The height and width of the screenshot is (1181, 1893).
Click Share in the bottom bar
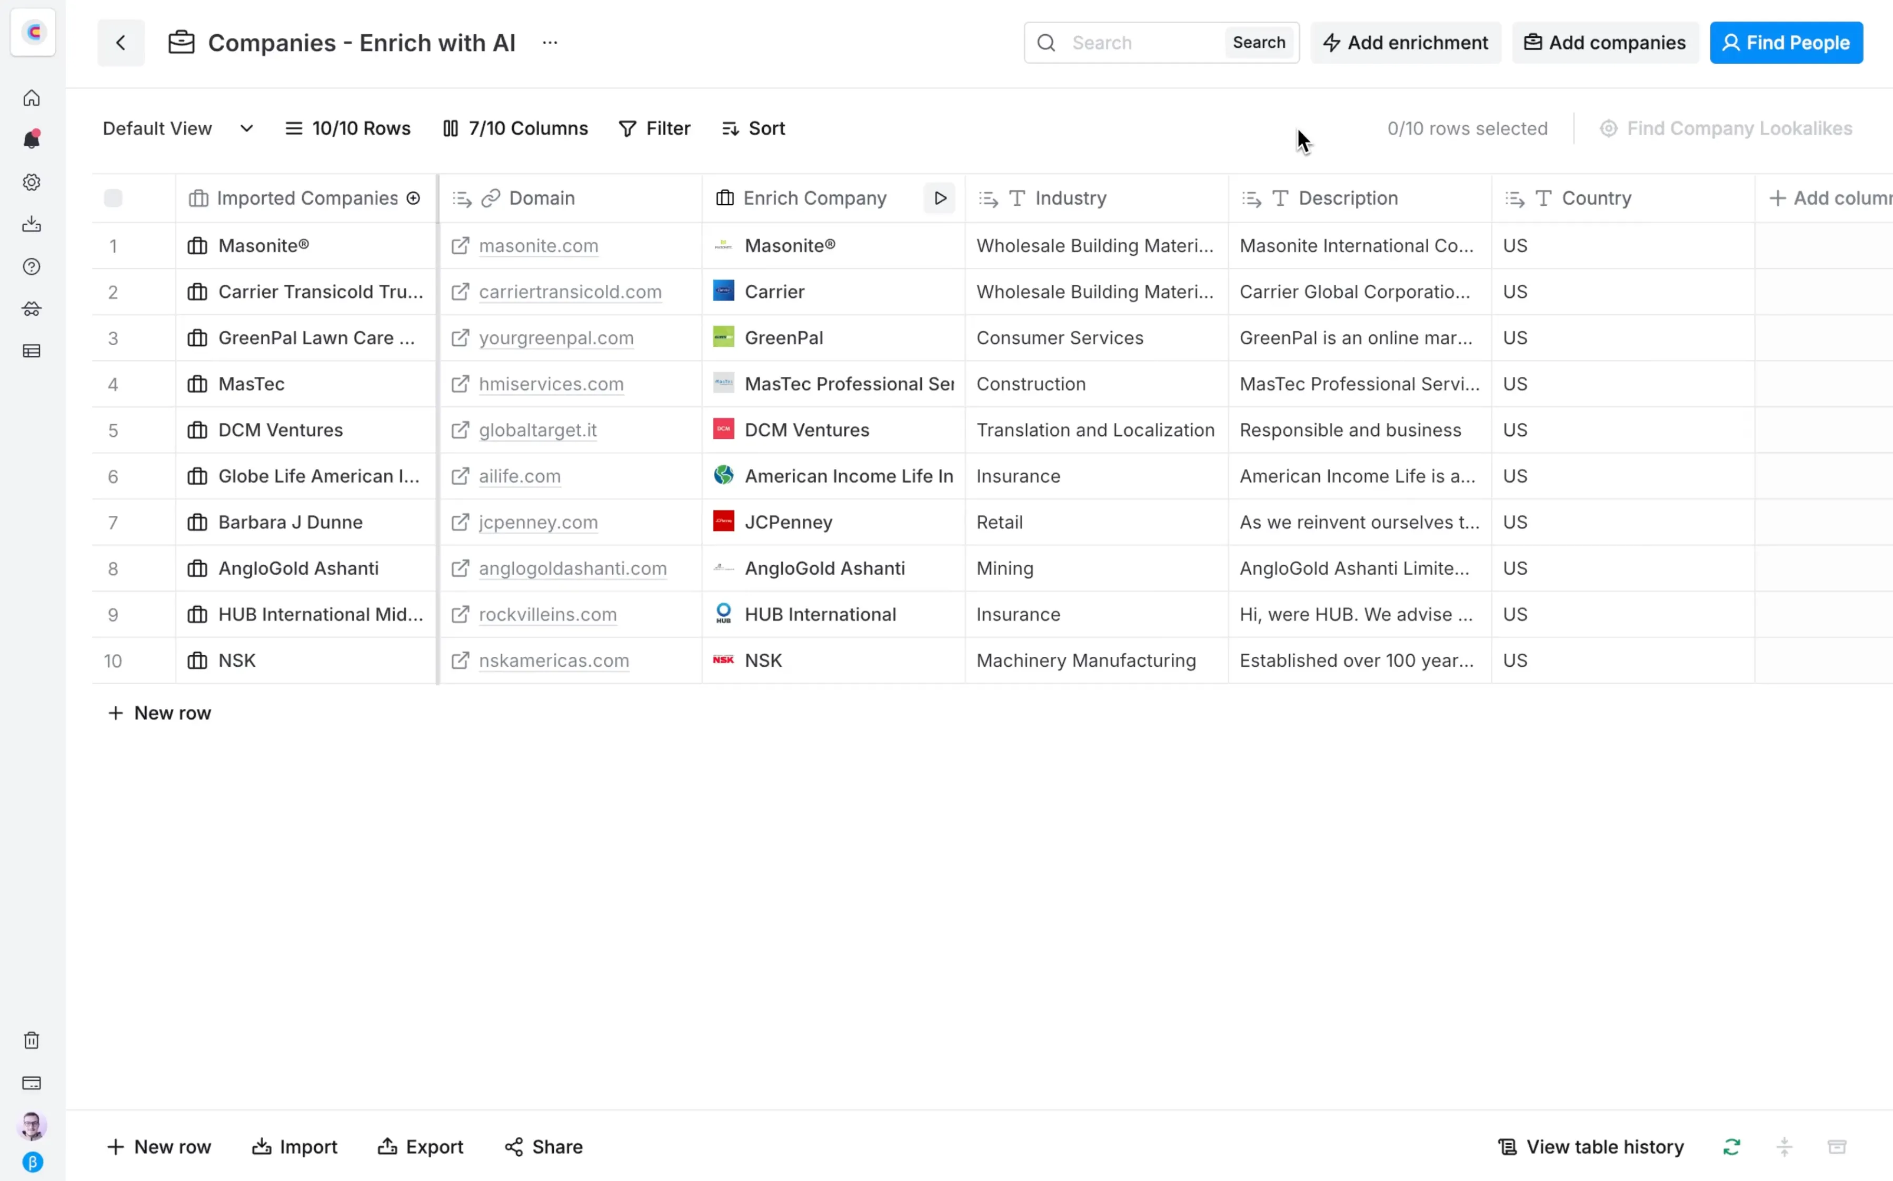(x=544, y=1147)
